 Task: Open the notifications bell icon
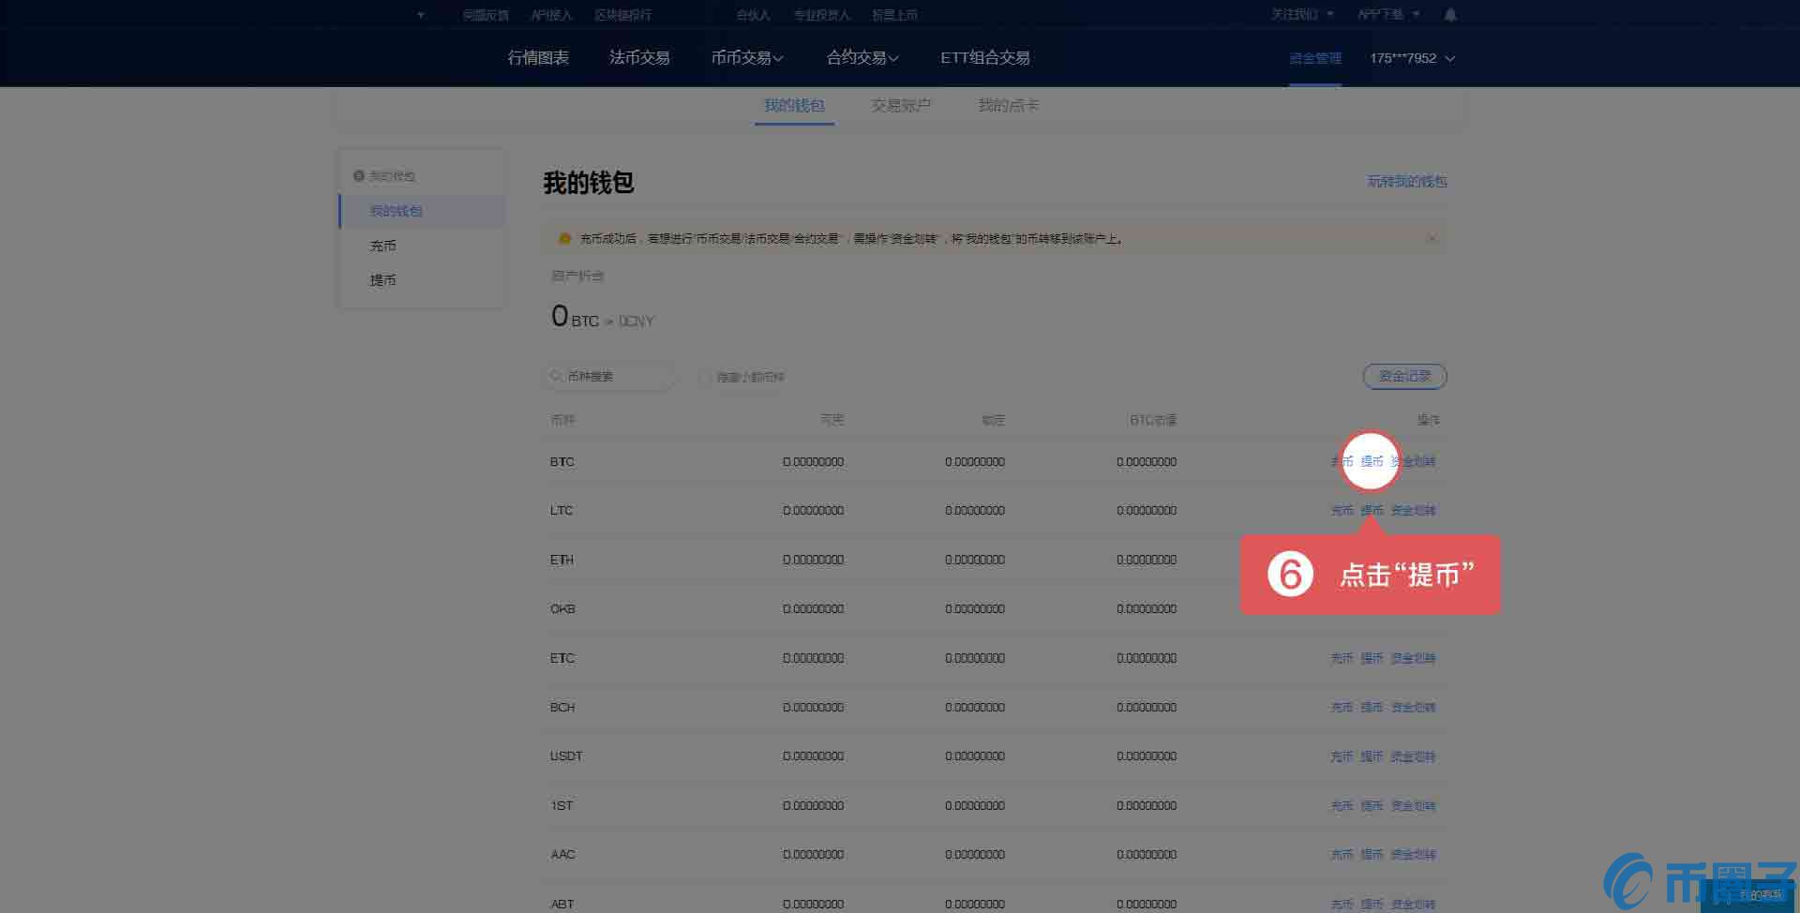(x=1449, y=14)
